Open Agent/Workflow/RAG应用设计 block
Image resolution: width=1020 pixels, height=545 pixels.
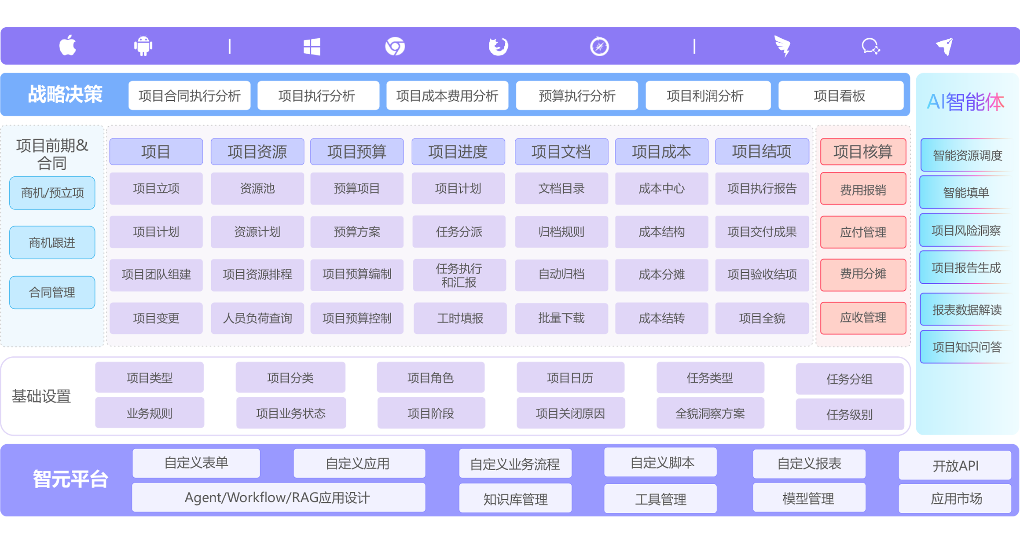tap(278, 498)
